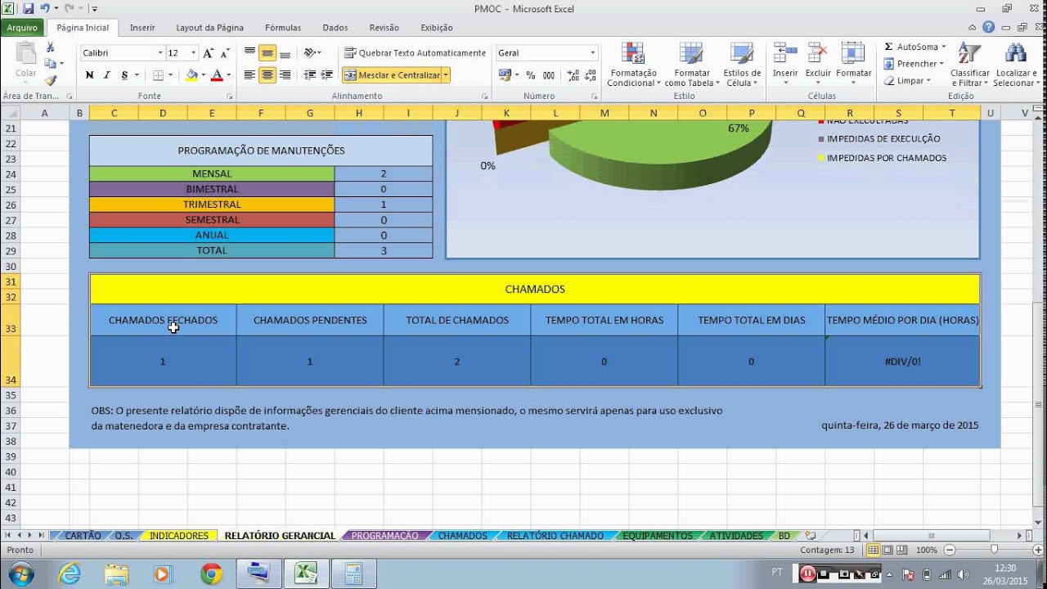Viewport: 1047px width, 589px height.
Task: Open the PROGRAMAÇÃO sheet tab
Action: click(x=384, y=536)
